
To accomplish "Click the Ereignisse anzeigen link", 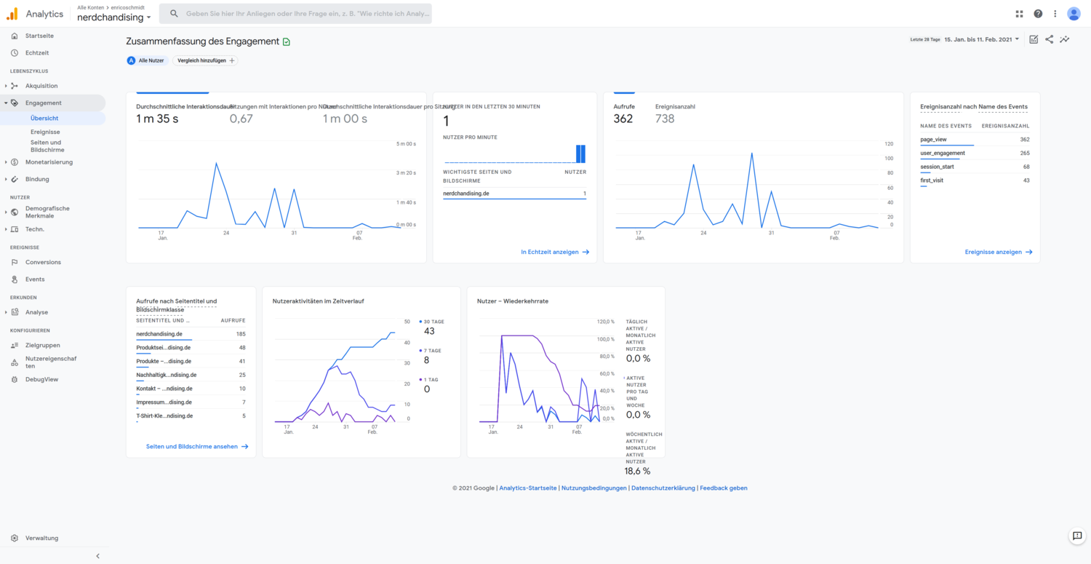I will pyautogui.click(x=999, y=252).
